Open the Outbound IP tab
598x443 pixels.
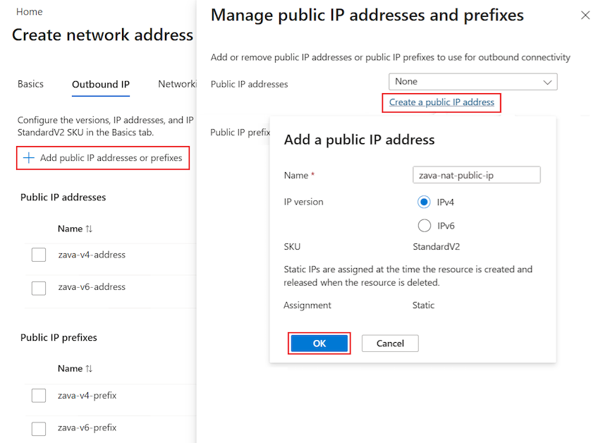click(100, 84)
